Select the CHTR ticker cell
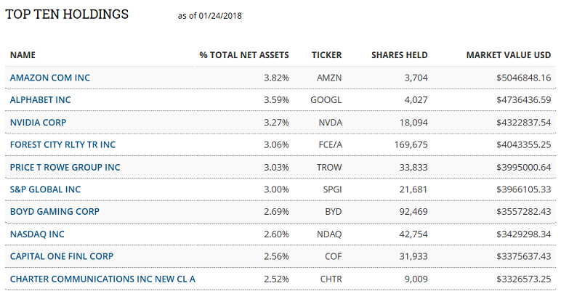 pyautogui.click(x=331, y=279)
